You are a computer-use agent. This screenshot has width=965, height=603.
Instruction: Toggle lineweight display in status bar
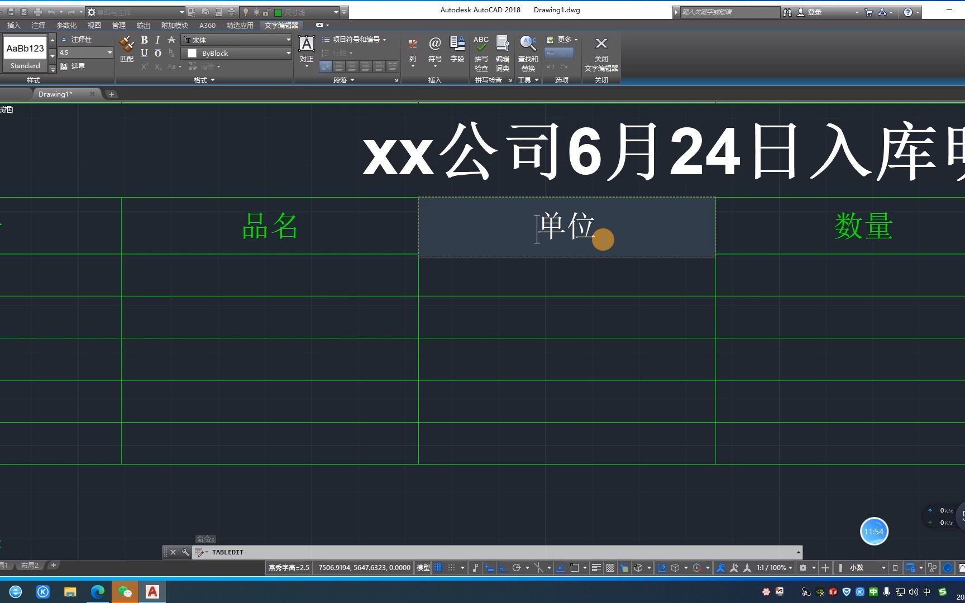pyautogui.click(x=596, y=568)
